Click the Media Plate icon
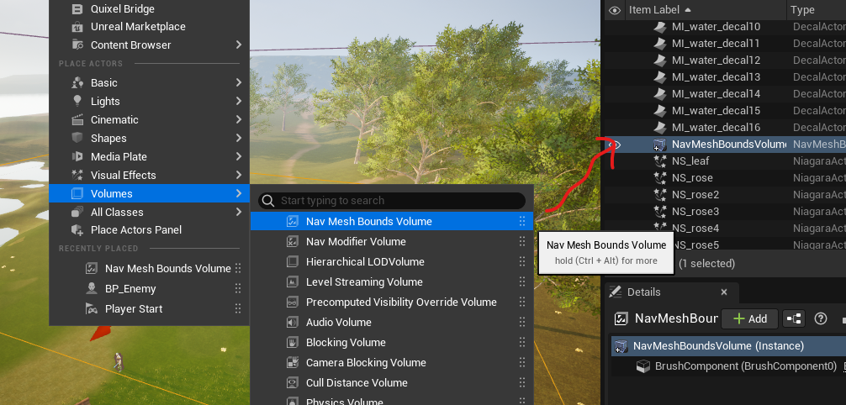The image size is (846, 405). (77, 156)
